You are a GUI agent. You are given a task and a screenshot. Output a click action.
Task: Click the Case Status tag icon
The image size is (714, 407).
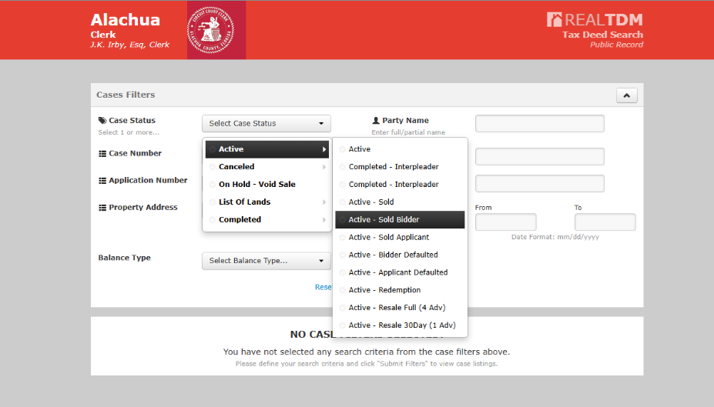[102, 121]
